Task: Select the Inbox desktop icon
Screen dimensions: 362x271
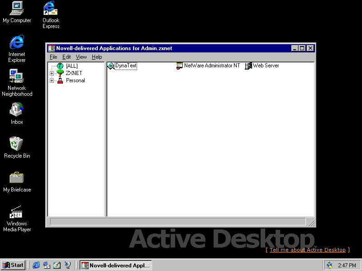Action: tap(17, 114)
